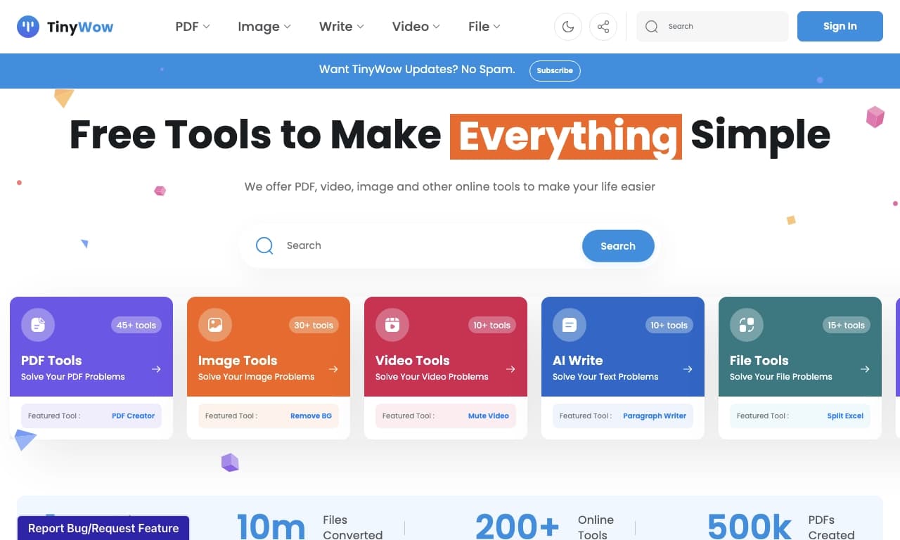Expand the PDF menu dropdown
This screenshot has width=900, height=540.
(x=193, y=27)
